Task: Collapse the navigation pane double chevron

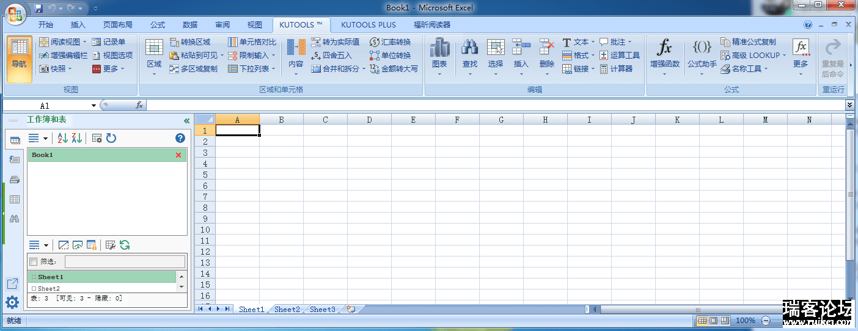Action: pos(186,121)
